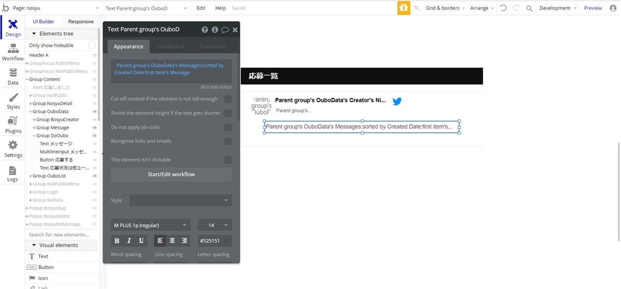Click the Bubble logo icon
Viewport: 621px width, 289px height.
click(5, 8)
